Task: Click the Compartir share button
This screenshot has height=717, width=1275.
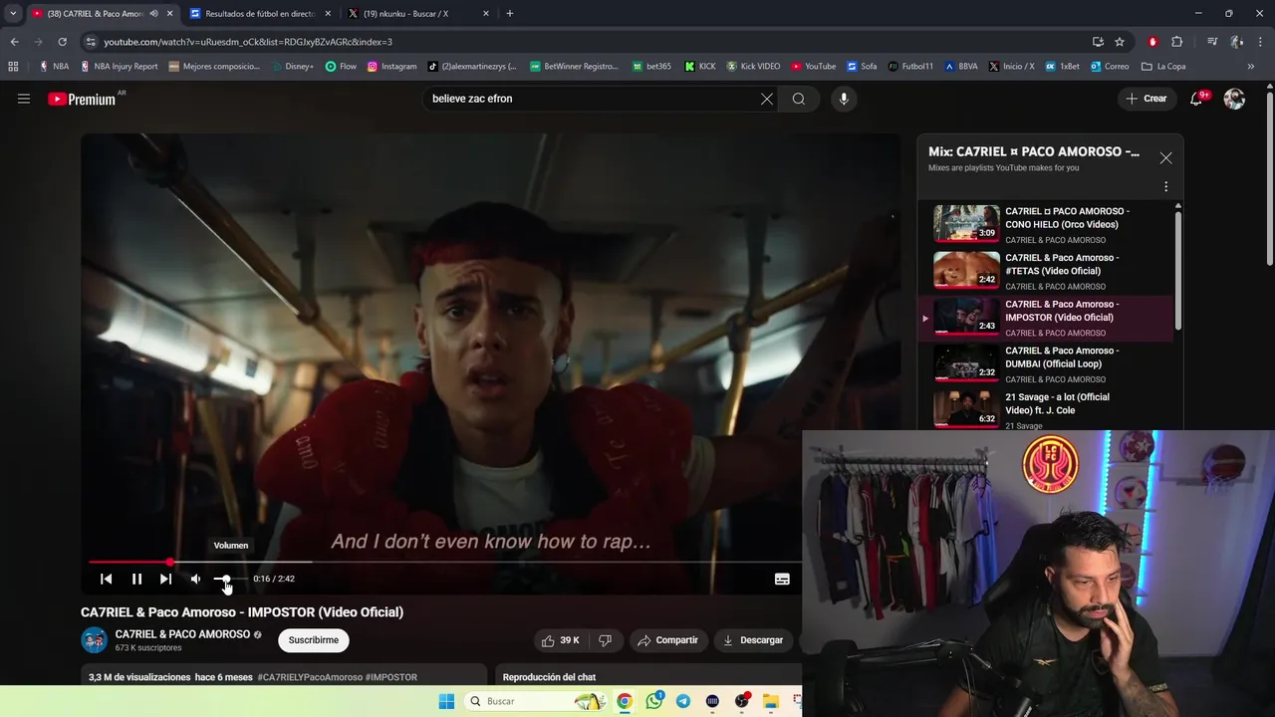Action: pos(668,640)
